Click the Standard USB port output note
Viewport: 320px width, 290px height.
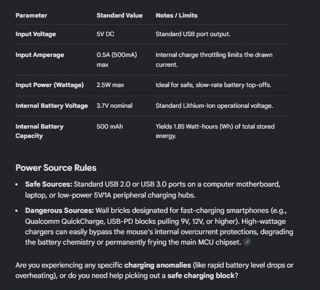pos(193,34)
